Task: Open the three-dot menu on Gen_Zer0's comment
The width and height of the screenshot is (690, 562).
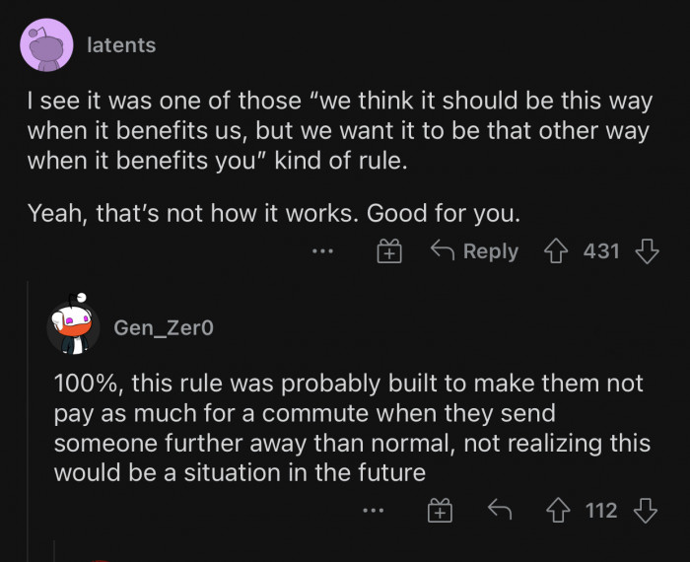Action: click(x=372, y=511)
